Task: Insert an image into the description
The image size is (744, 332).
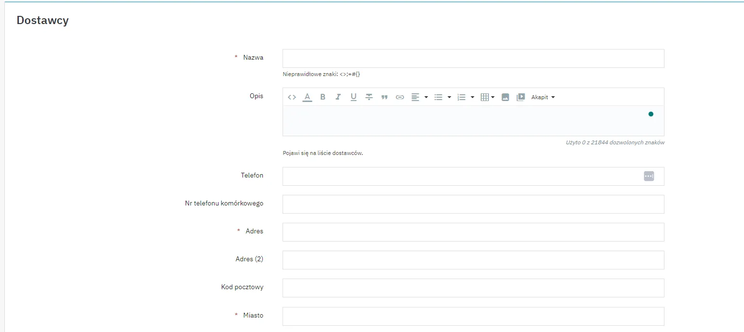Action: tap(505, 97)
